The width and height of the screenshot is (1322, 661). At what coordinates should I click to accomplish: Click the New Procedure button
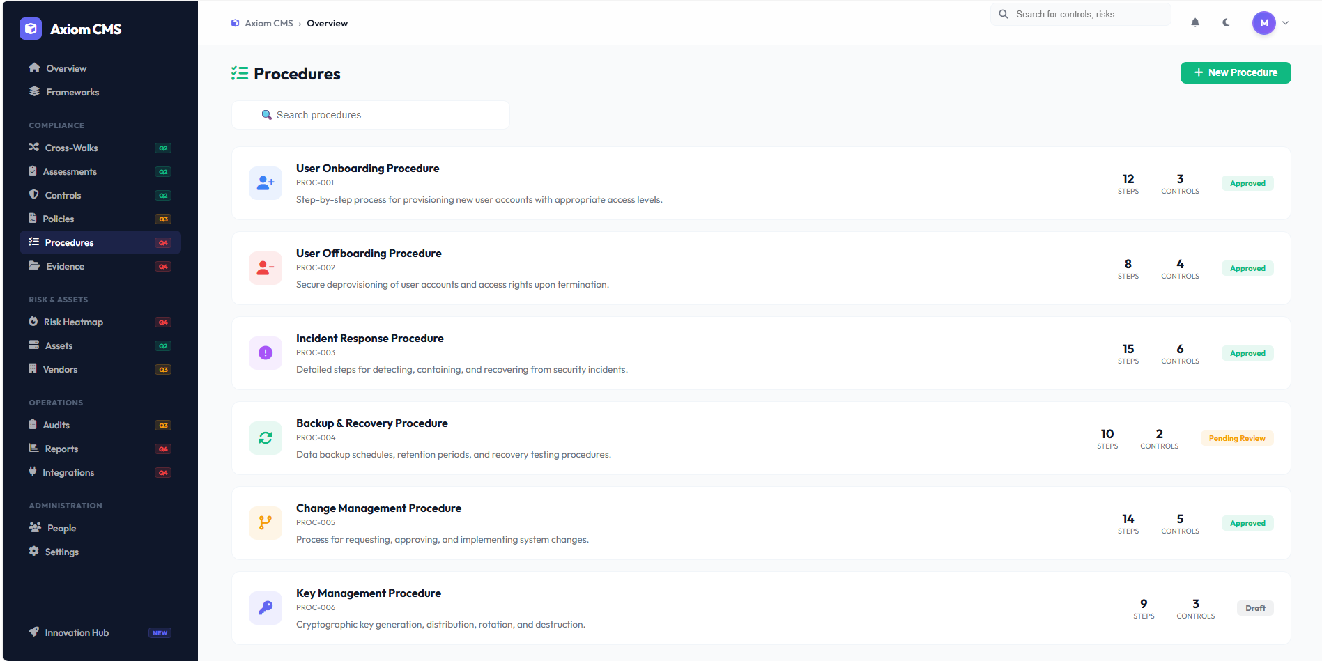click(x=1235, y=72)
